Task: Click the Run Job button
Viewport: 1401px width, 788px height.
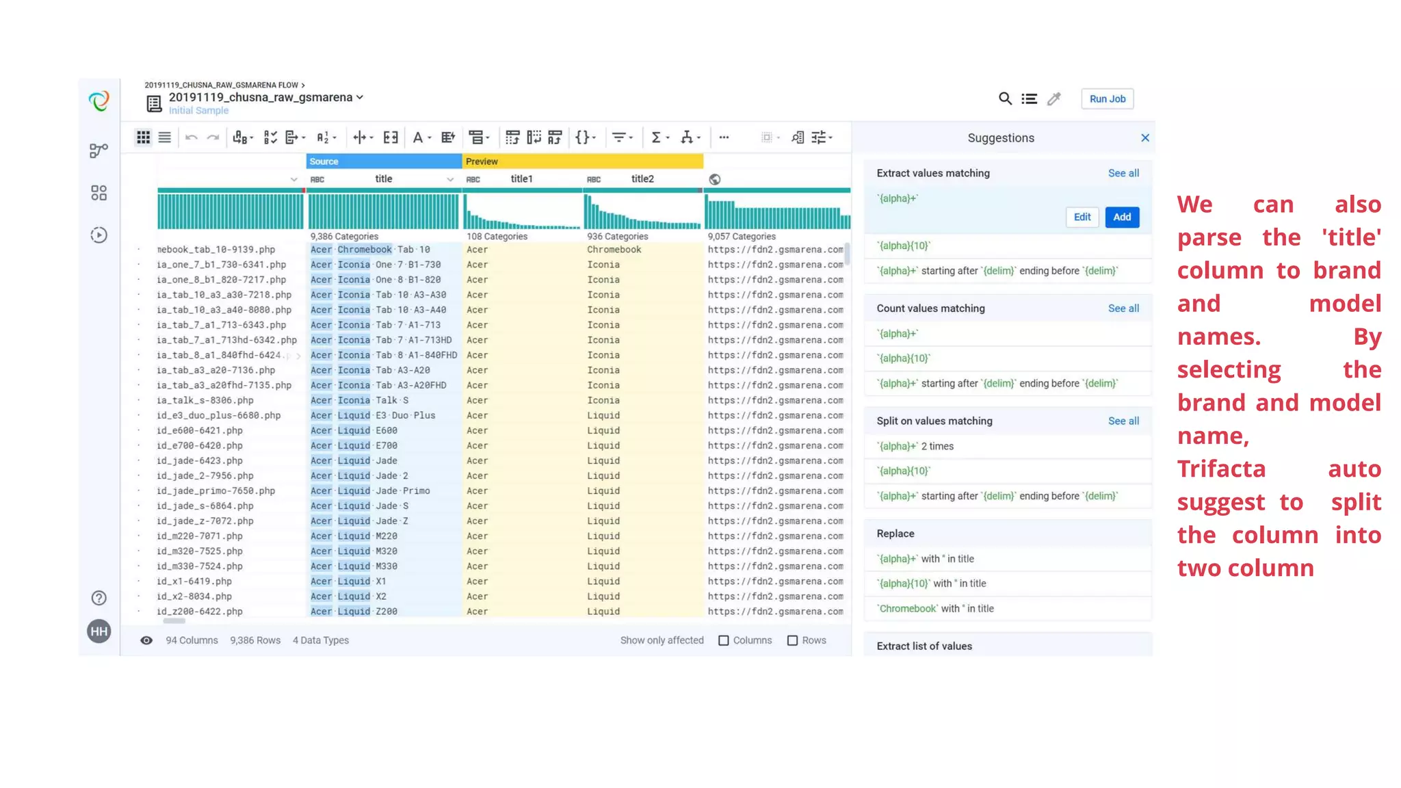Action: click(x=1108, y=98)
